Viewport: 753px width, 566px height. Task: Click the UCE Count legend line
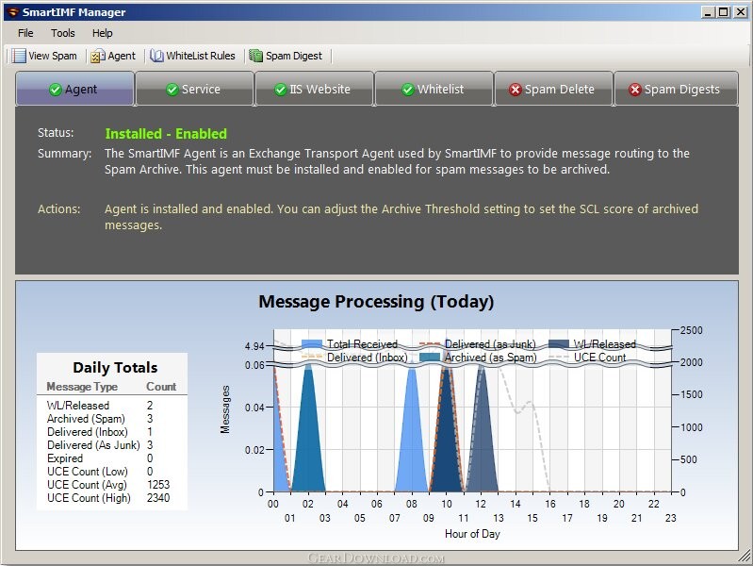coord(559,357)
